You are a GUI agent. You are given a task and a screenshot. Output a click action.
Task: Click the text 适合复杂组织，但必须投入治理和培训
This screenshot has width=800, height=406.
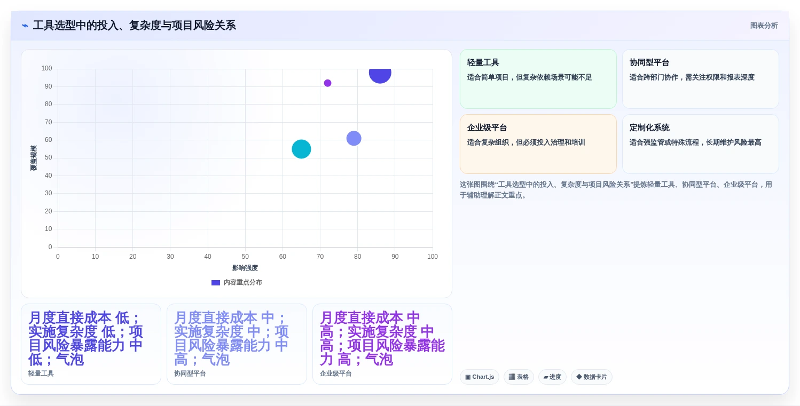[526, 142]
